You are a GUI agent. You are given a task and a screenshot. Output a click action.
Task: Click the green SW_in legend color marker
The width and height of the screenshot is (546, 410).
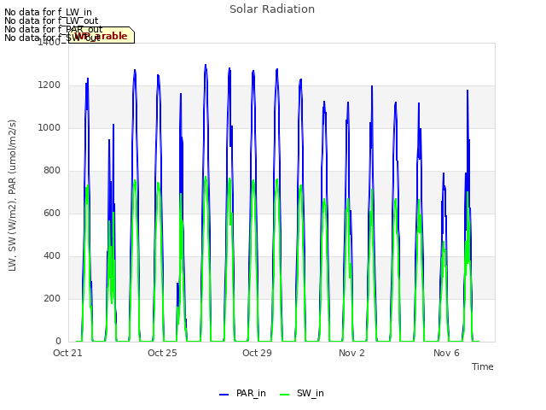[284, 395]
